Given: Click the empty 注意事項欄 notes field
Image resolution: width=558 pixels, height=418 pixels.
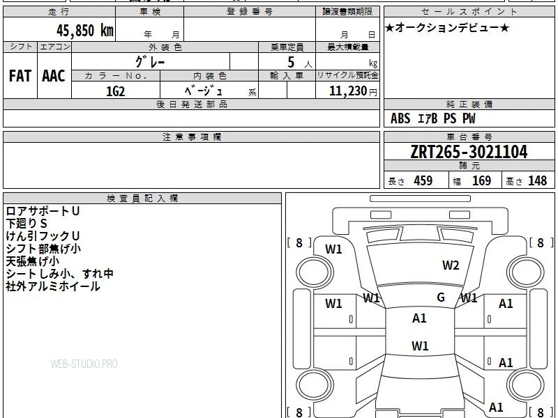Looking at the screenshot, I should pos(191,165).
